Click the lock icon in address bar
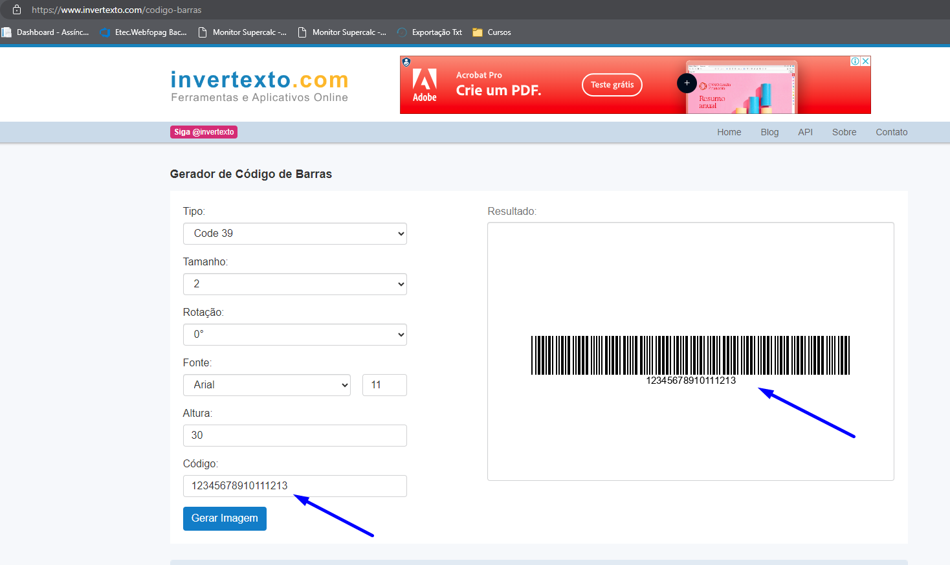Image resolution: width=950 pixels, height=565 pixels. [17, 10]
